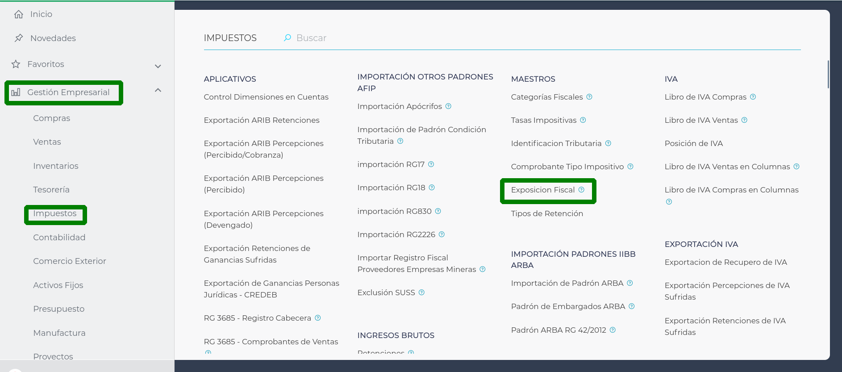This screenshot has height=372, width=842.
Task: Click the search magnifier icon
Action: (x=288, y=38)
